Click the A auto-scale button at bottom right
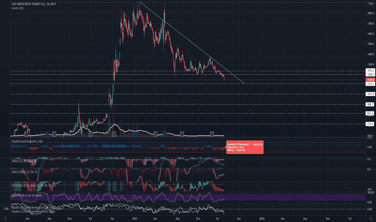 tap(371, 218)
